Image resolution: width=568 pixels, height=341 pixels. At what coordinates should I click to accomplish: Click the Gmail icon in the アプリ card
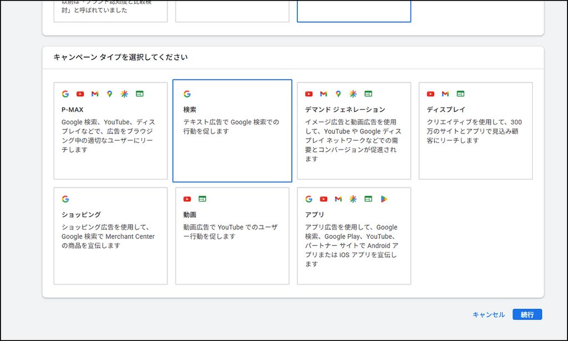click(x=338, y=199)
